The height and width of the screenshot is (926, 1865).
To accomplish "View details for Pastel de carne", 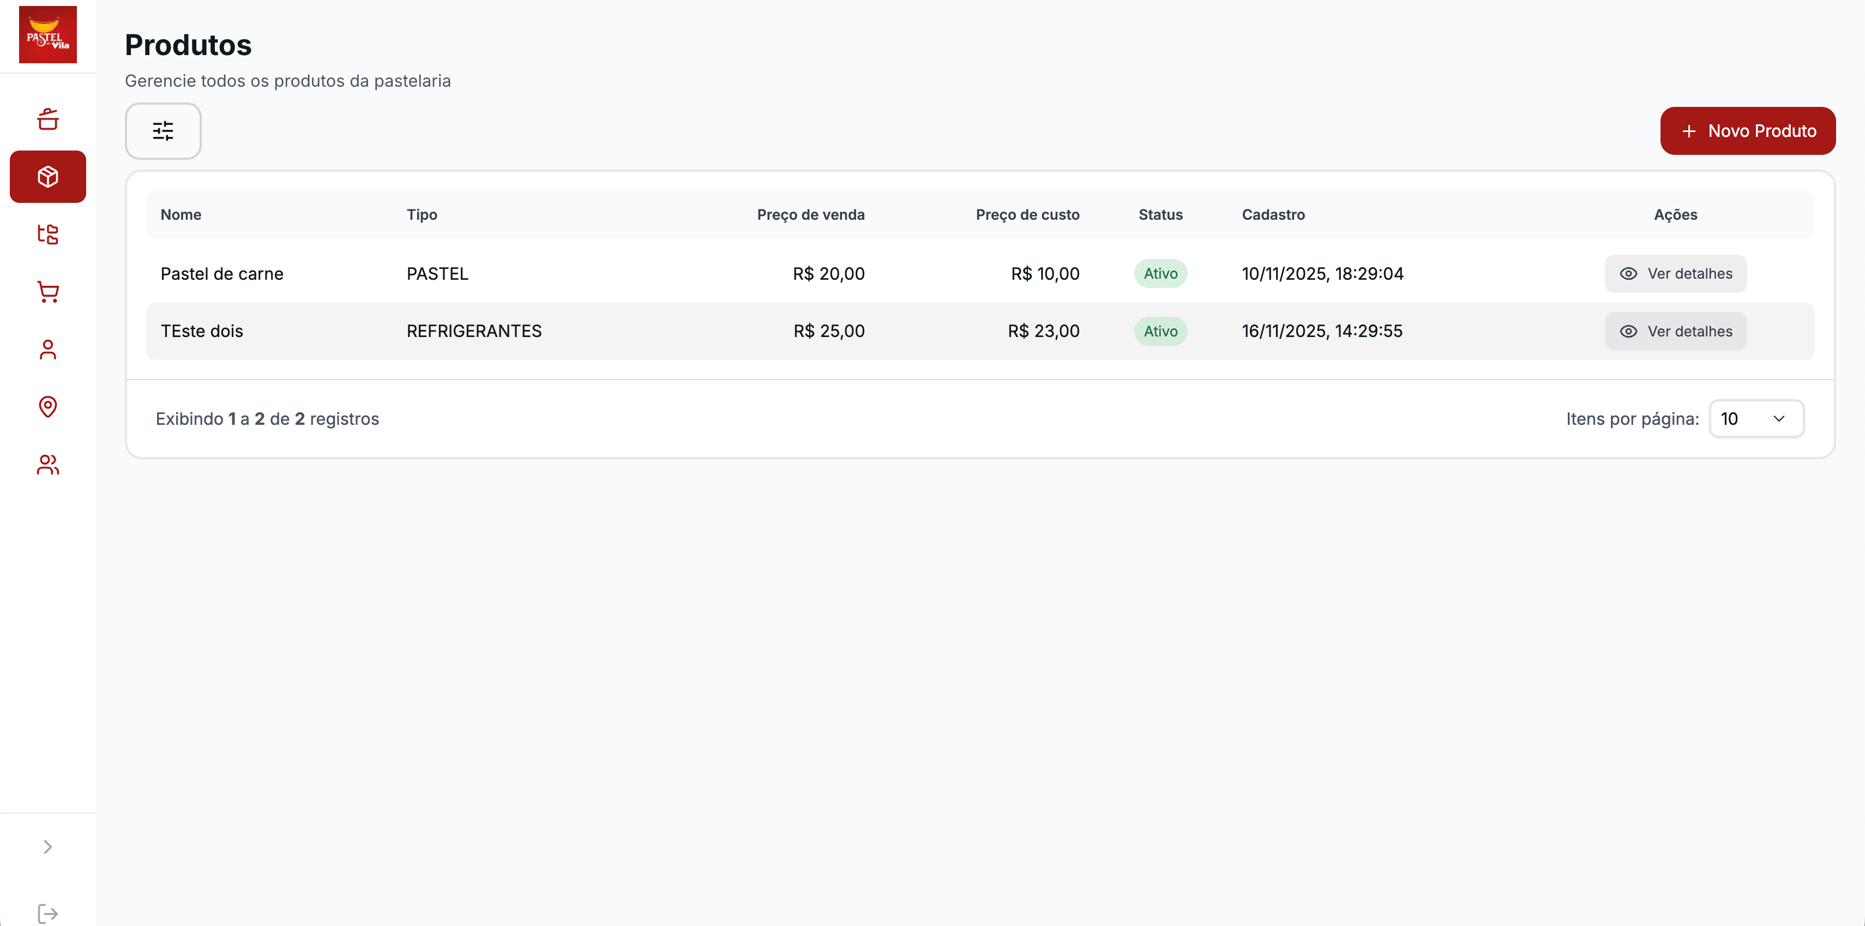I will click(x=1675, y=274).
